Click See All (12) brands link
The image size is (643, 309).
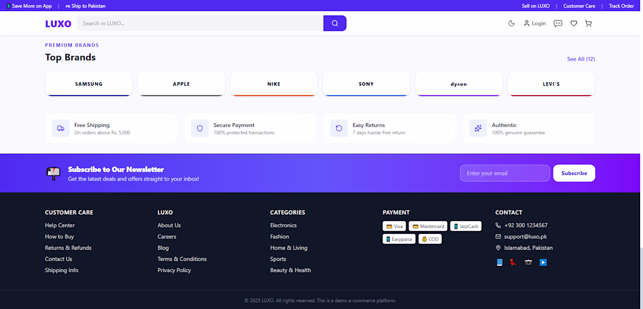[580, 59]
